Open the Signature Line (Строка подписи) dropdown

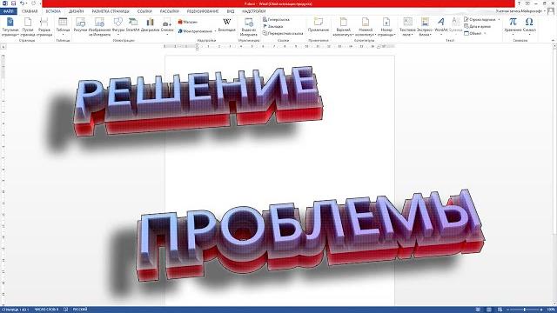coord(482,19)
